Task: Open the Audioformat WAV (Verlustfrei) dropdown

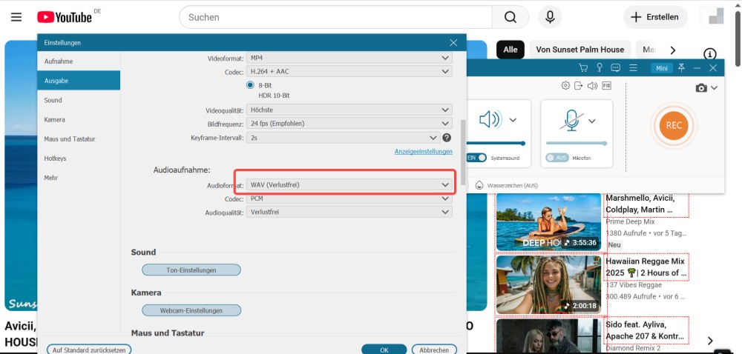Action: click(349, 185)
